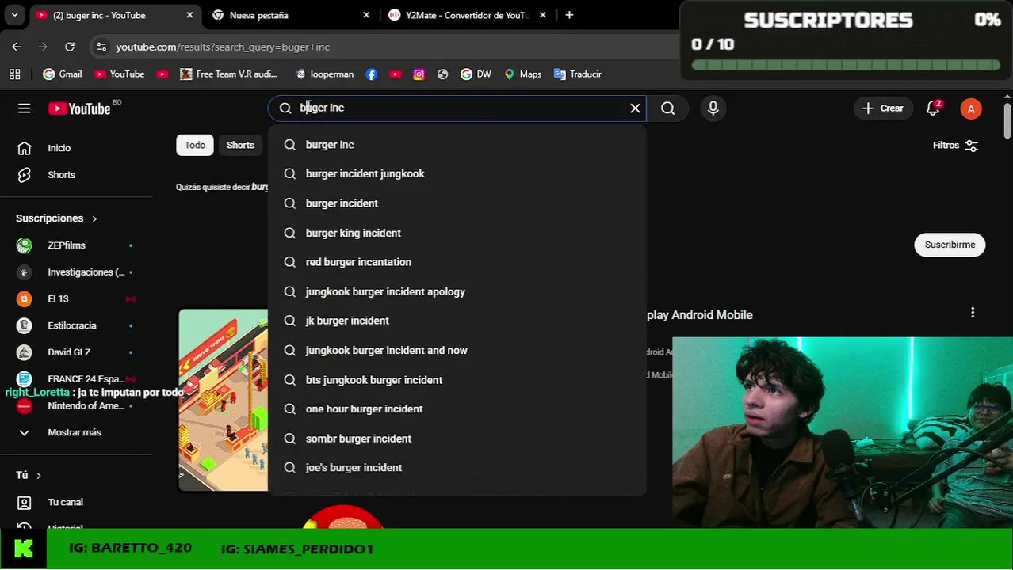Image resolution: width=1013 pixels, height=570 pixels.
Task: Open the YouTube hamburger guide menu
Action: (24, 108)
